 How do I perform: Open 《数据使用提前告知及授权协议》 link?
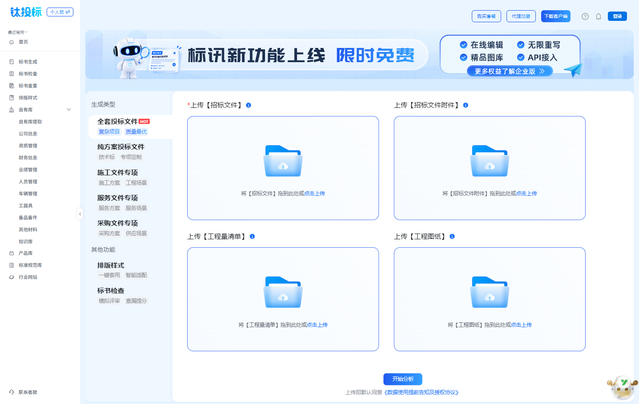coord(422,392)
